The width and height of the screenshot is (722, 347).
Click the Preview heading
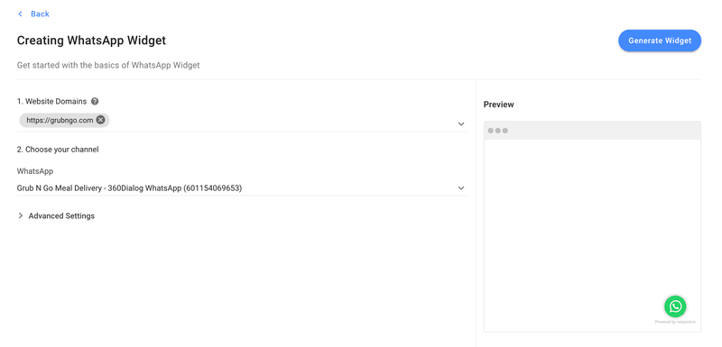click(499, 105)
